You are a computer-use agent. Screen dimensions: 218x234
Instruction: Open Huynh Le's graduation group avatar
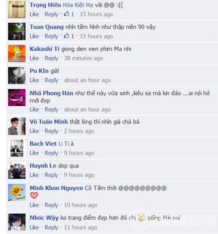(x=17, y=170)
